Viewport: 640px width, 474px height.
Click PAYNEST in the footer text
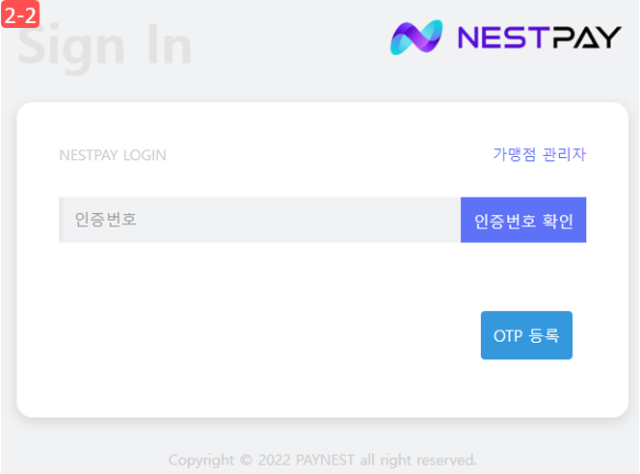pos(325,461)
